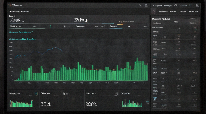Click the oval icon in top-right toolbar
This screenshot has width=206, height=114.
tap(175, 5)
